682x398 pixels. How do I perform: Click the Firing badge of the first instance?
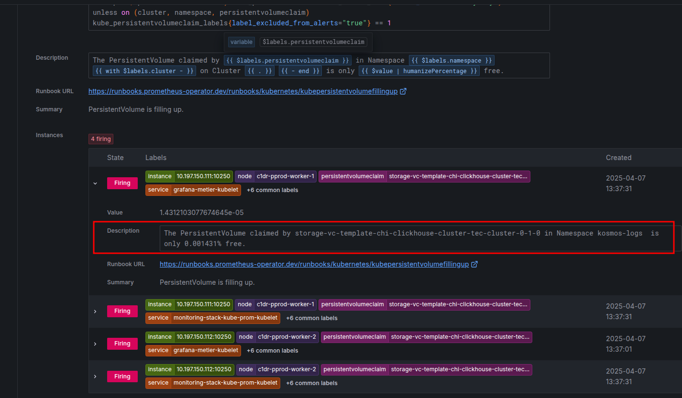tap(122, 183)
